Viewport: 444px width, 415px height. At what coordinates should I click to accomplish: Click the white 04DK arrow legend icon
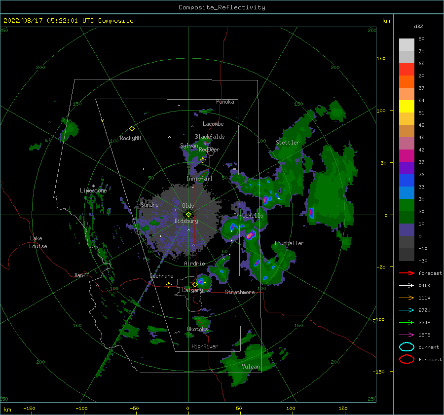pos(407,286)
